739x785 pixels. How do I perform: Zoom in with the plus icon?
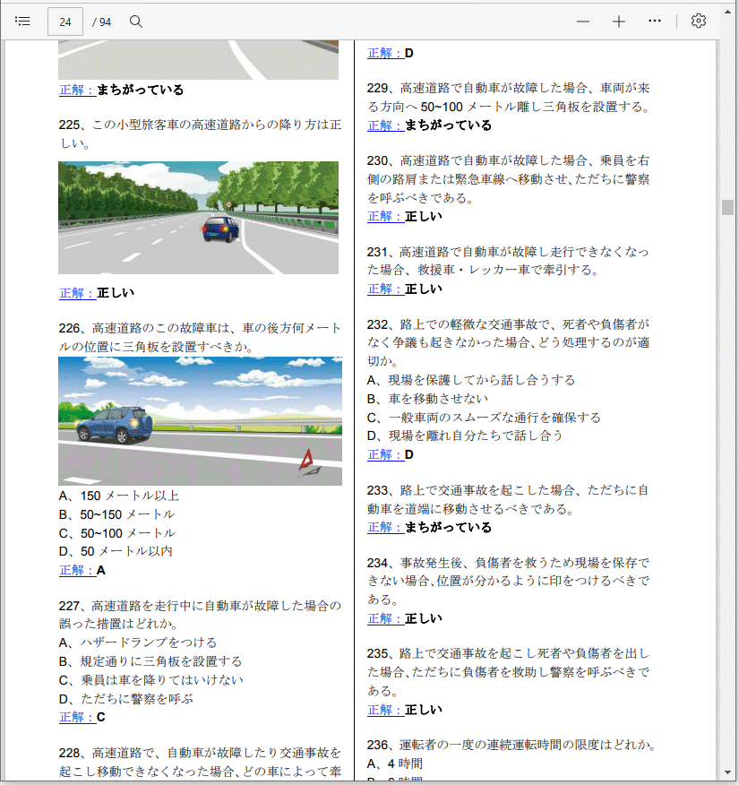[x=619, y=22]
